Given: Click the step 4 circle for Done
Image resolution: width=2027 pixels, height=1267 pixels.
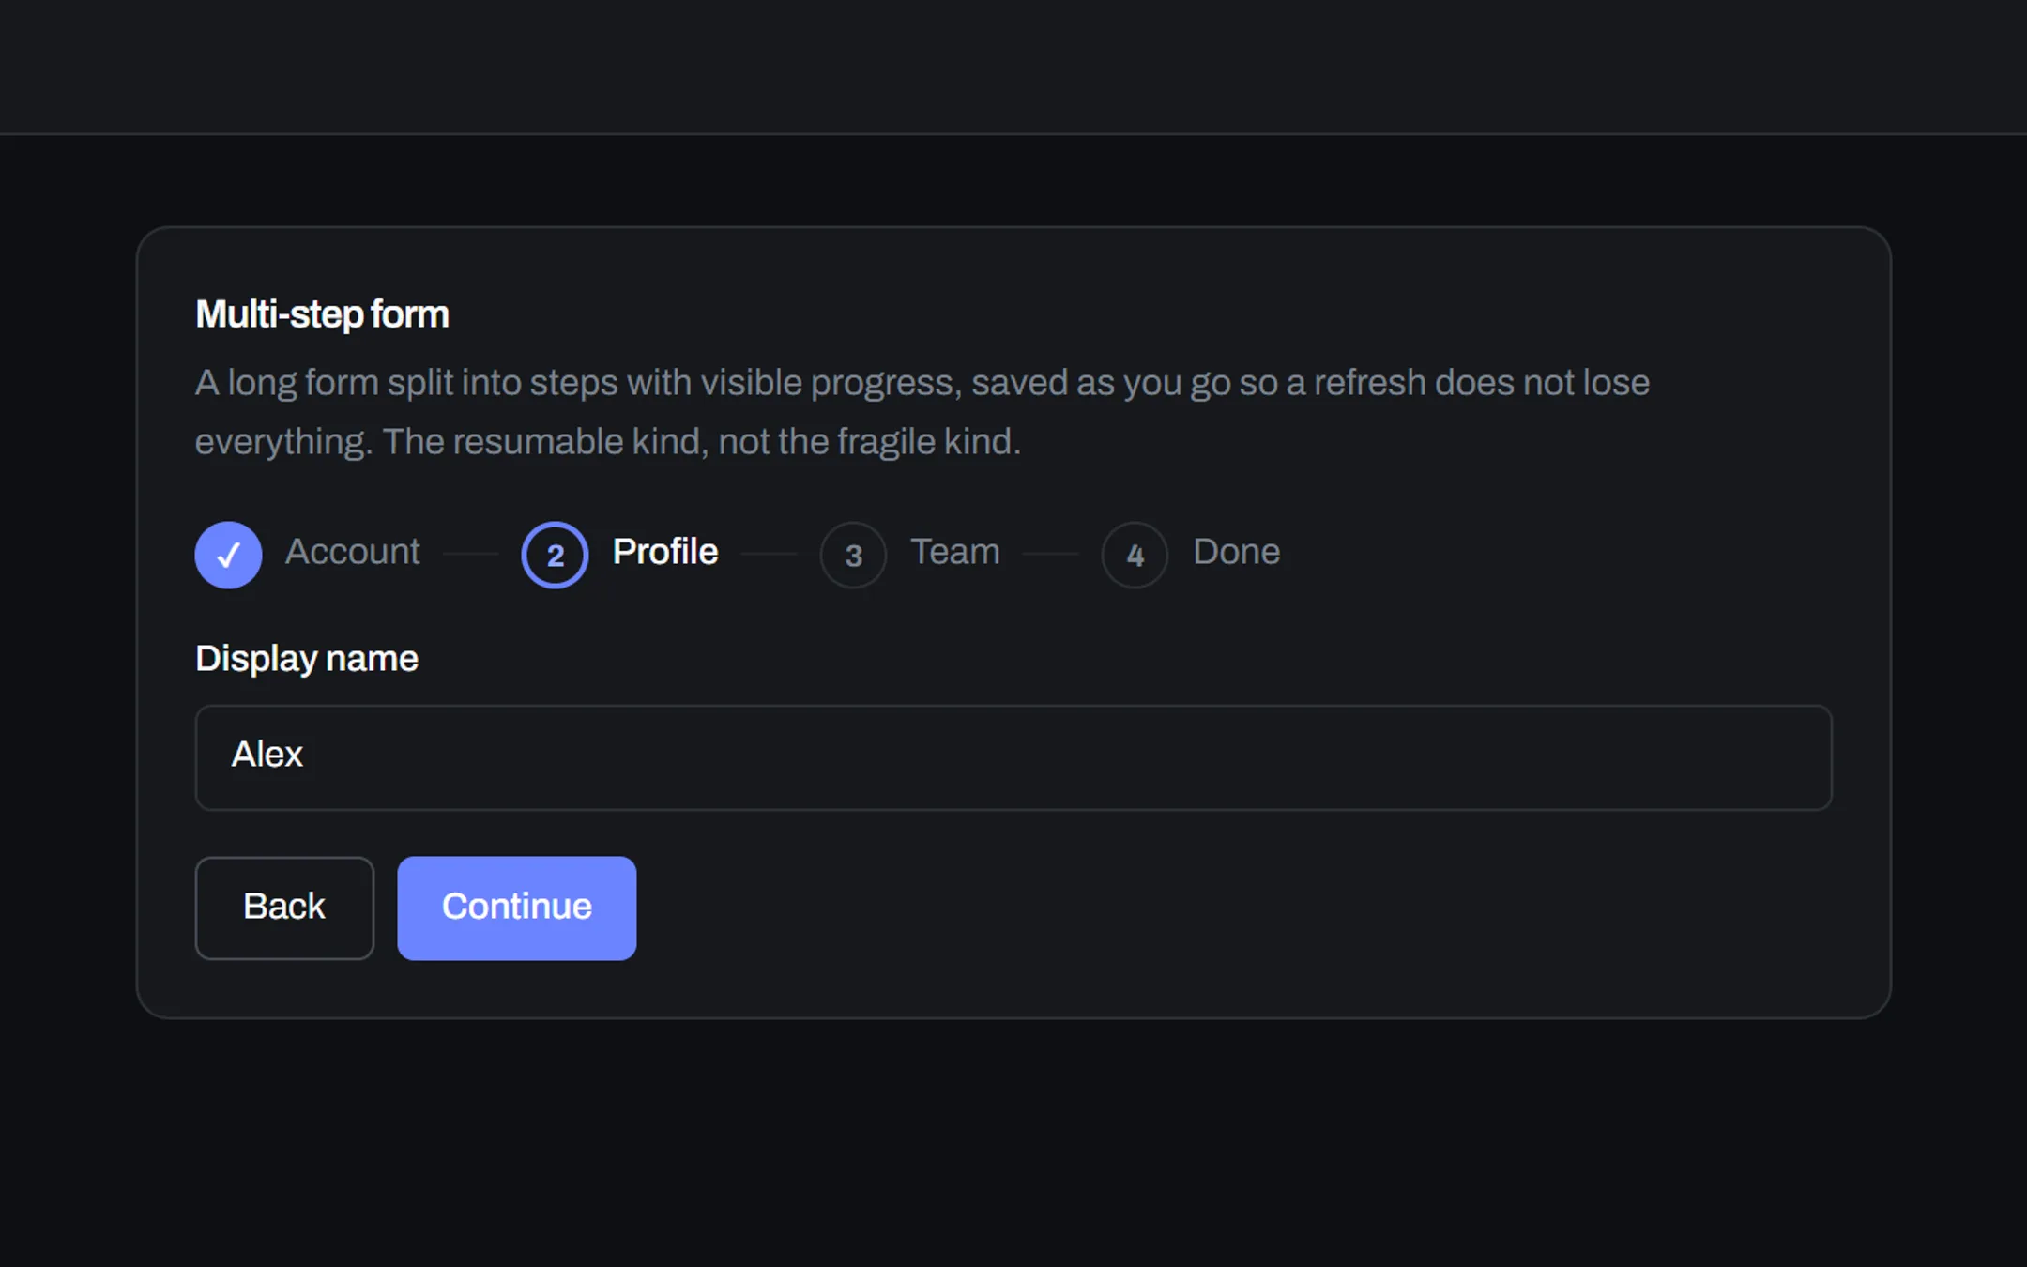Looking at the screenshot, I should [x=1135, y=555].
